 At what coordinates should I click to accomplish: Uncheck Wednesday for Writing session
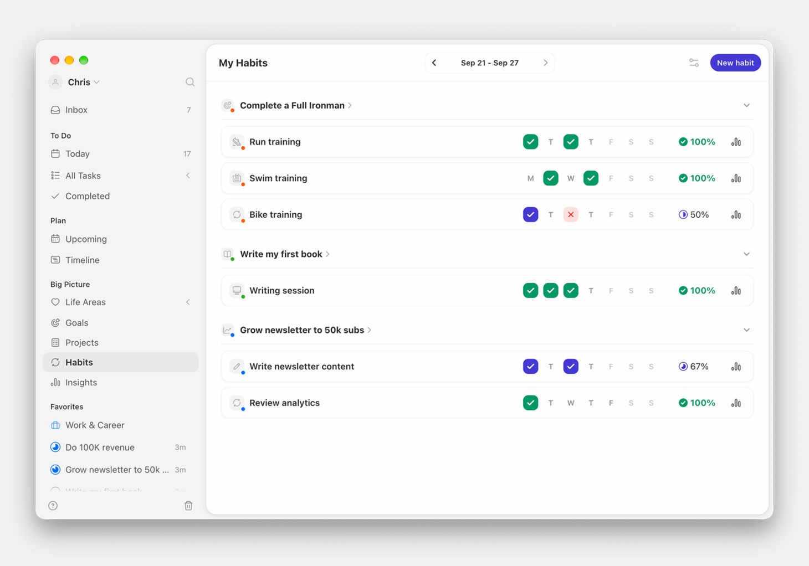click(x=571, y=290)
